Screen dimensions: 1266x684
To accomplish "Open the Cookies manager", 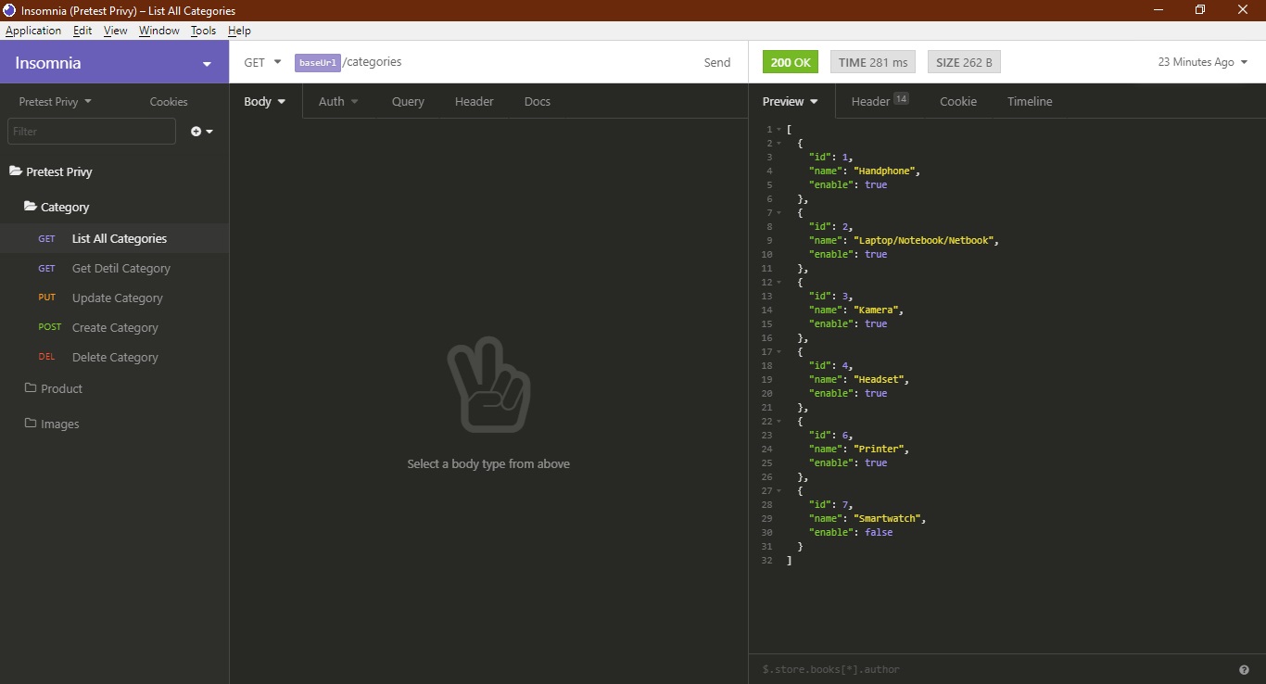I will pyautogui.click(x=169, y=102).
